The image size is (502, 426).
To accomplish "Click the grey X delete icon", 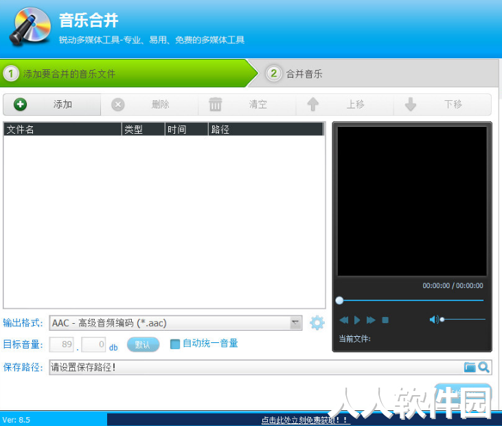I will tap(118, 104).
